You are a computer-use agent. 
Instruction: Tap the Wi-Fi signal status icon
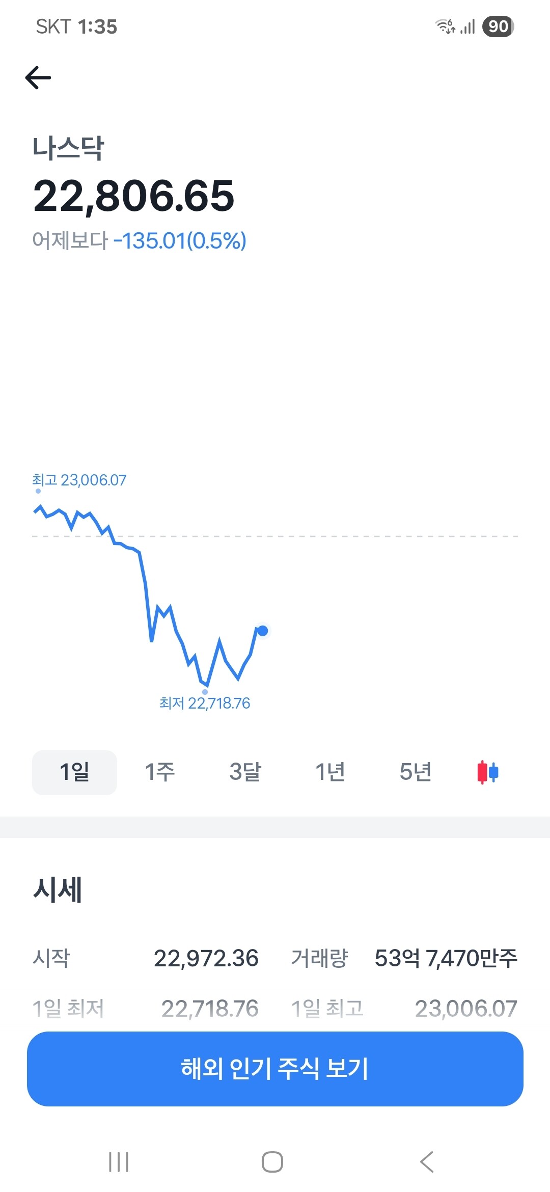(446, 26)
